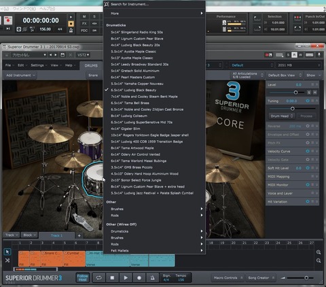Image resolution: width=326 pixels, height=287 pixels.
Task: Click the keyboard icon in plugin header
Action: [309, 55]
